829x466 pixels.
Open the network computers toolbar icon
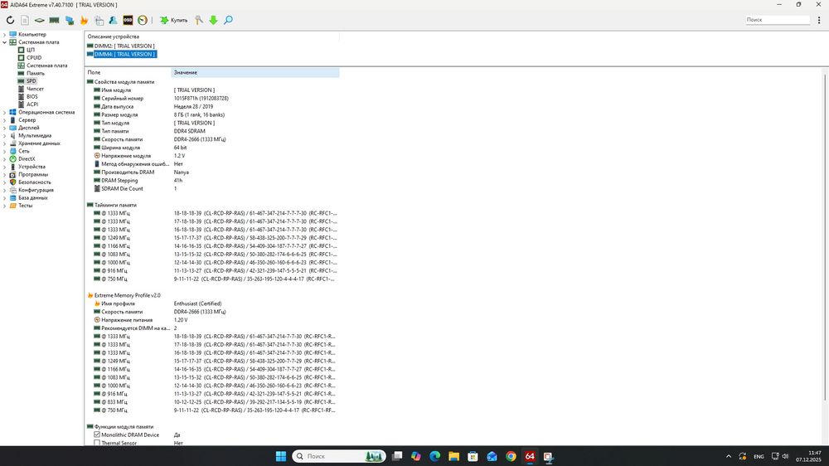pyautogui.click(x=70, y=20)
